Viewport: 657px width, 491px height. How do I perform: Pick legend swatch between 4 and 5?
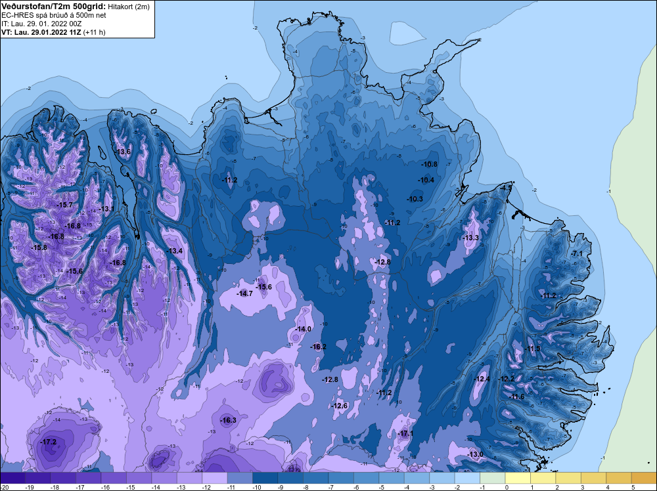[x=619, y=478]
